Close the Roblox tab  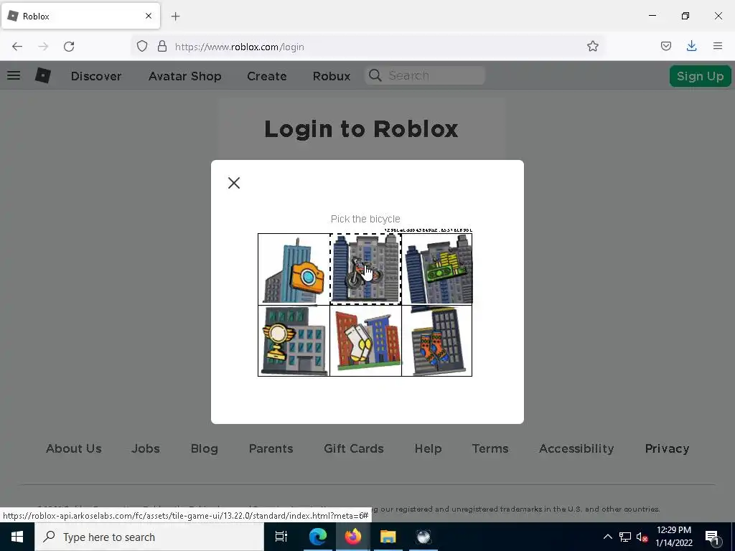tap(149, 16)
